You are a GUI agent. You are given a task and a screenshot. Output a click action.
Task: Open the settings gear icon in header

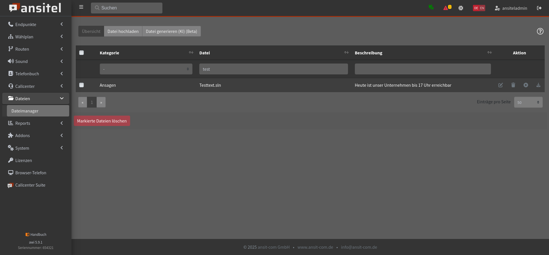(x=461, y=8)
